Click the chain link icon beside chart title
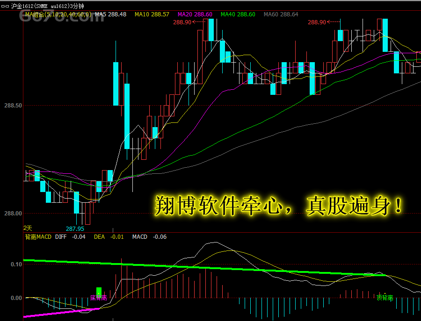The image size is (421, 321). [5, 6]
